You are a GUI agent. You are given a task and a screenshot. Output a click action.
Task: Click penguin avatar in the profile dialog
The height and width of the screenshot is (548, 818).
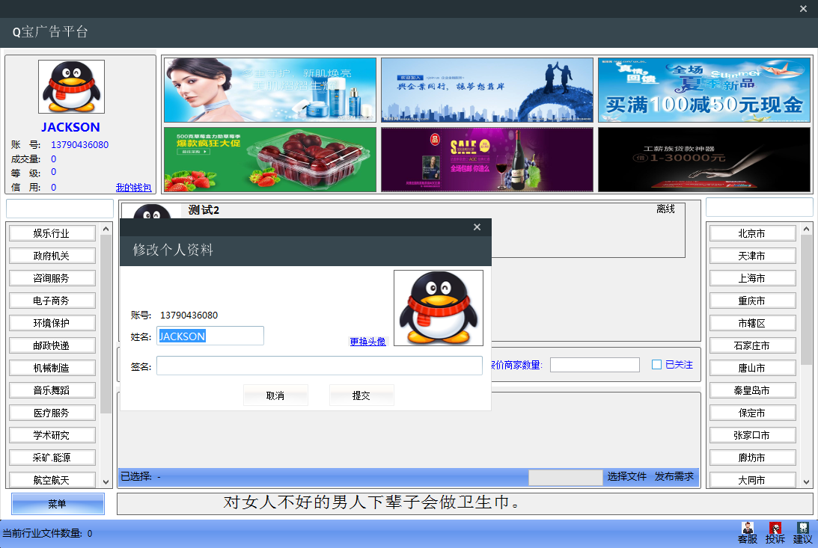click(x=438, y=308)
